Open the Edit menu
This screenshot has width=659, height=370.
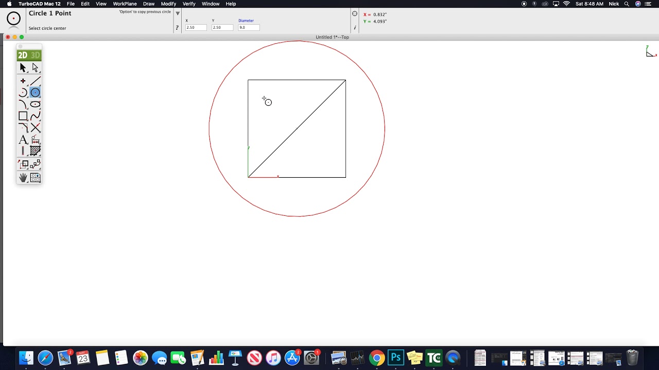point(85,4)
